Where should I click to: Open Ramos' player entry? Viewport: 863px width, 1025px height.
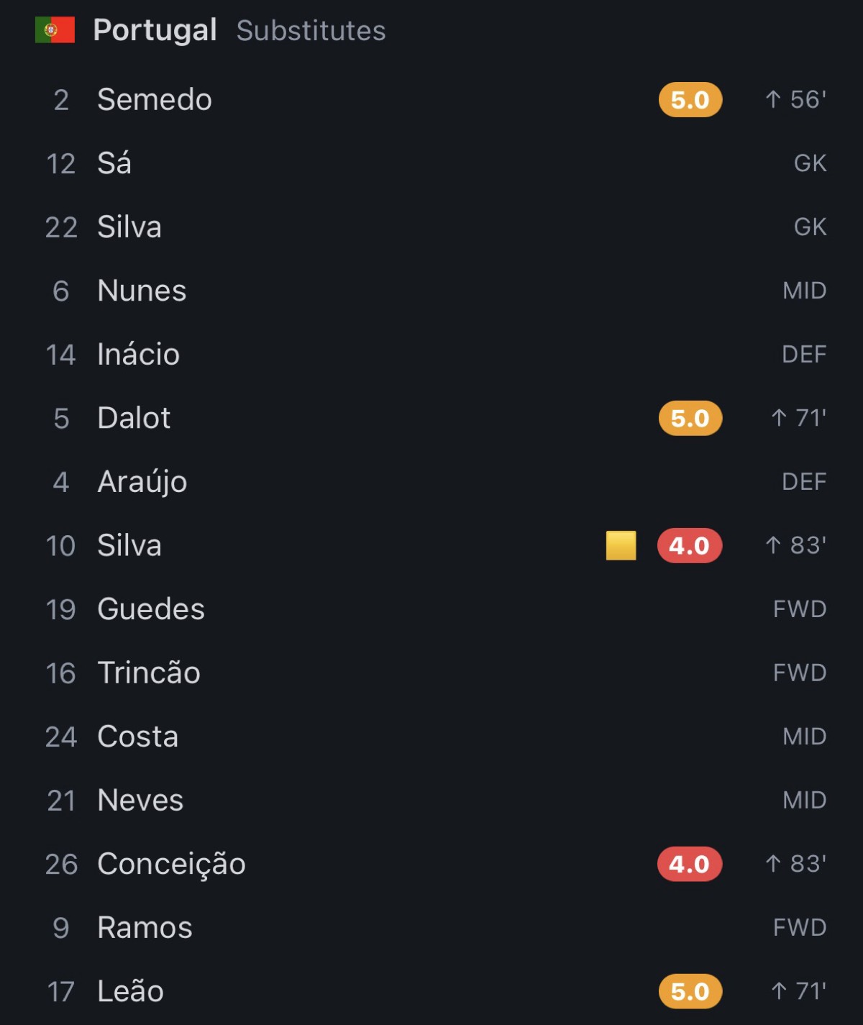pos(431,928)
